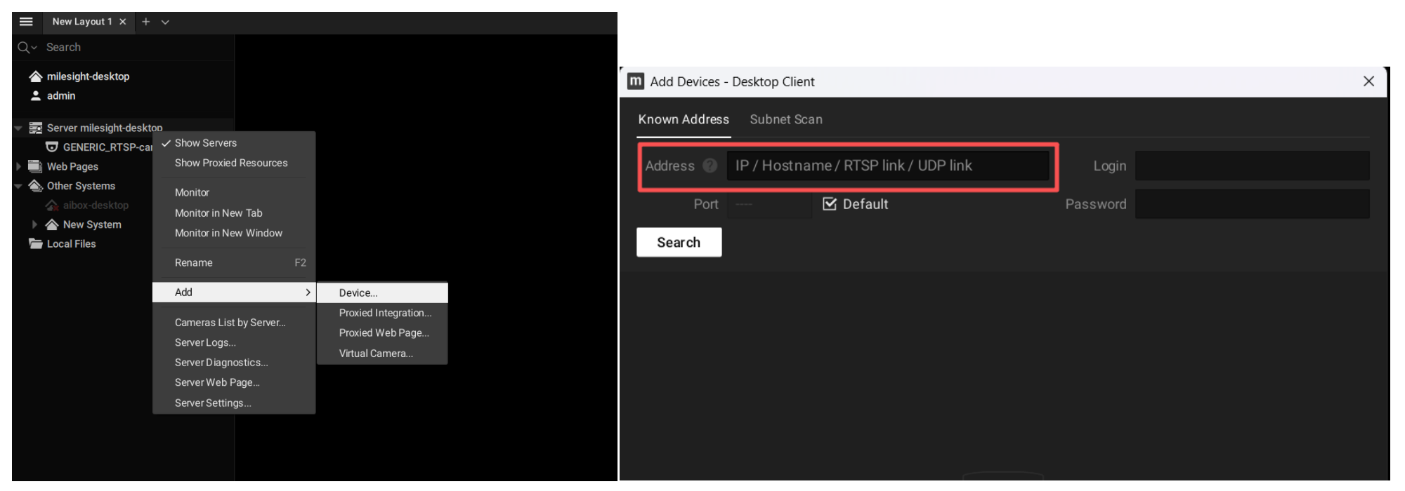This screenshot has width=1405, height=491.
Task: Click the search magnifier icon
Action: pos(24,48)
